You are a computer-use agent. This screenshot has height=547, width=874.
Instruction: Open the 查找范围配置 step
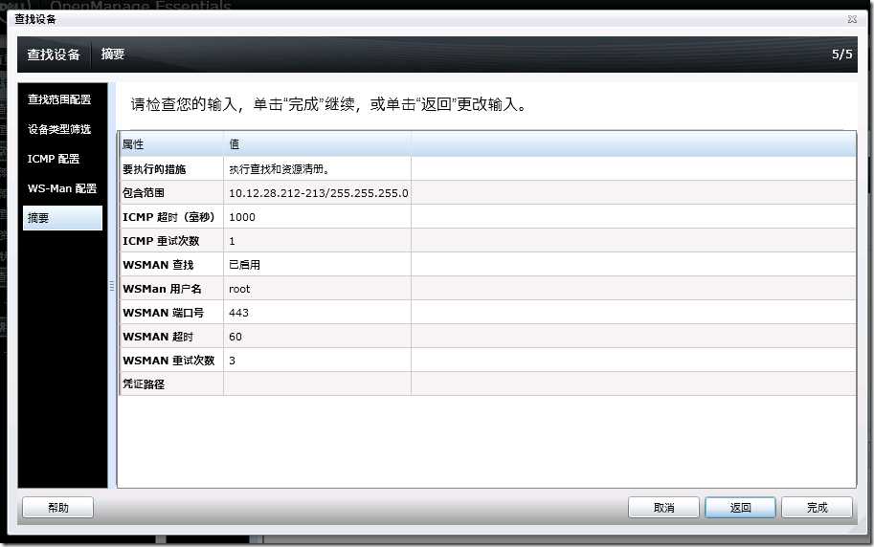(59, 99)
